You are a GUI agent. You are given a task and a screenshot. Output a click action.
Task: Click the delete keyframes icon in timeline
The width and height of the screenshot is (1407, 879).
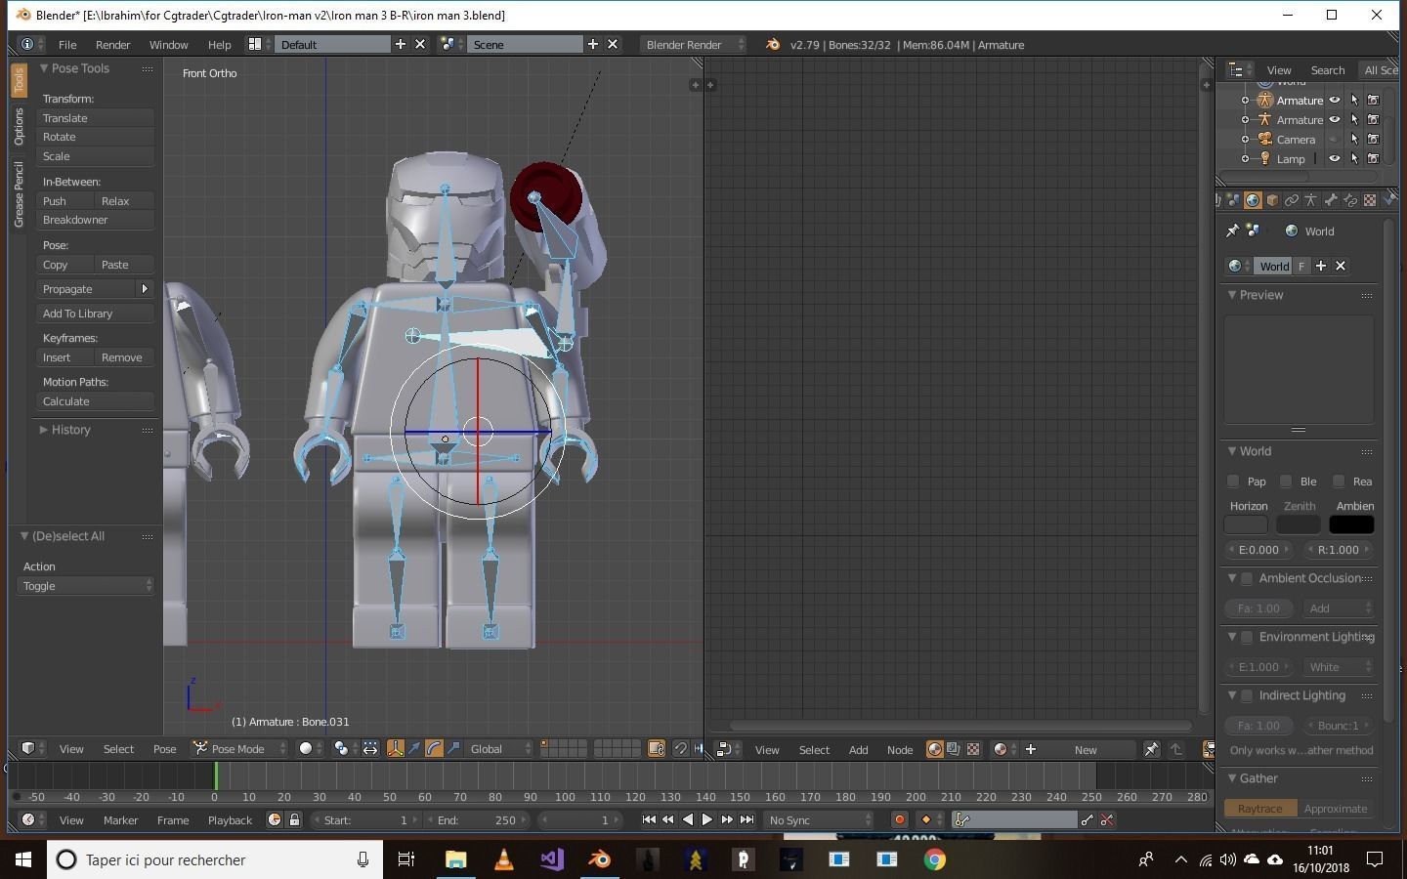coord(1107,820)
